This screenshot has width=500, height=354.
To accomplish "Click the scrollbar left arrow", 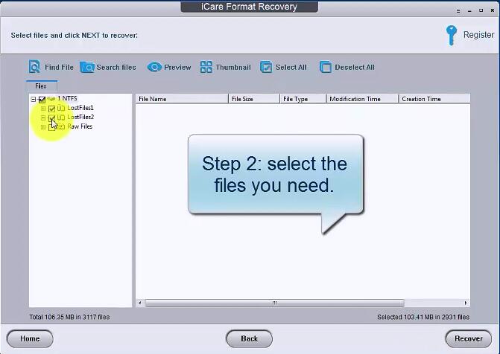I will pyautogui.click(x=139, y=303).
